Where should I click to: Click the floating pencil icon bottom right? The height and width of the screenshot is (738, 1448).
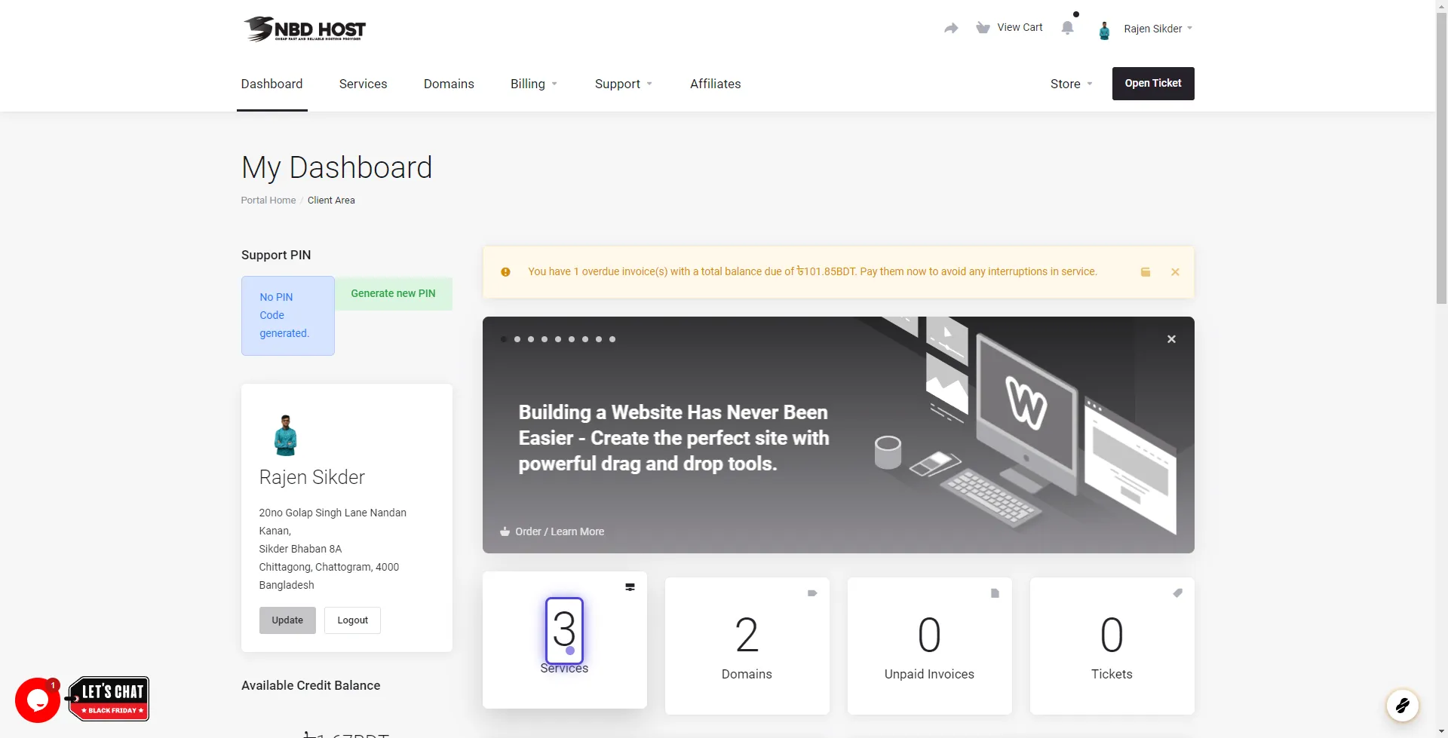click(1403, 705)
